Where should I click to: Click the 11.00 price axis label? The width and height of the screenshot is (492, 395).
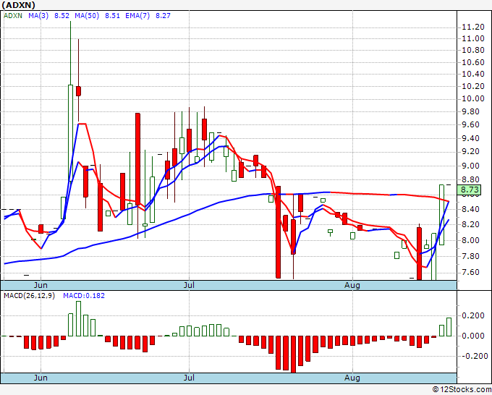click(473, 38)
